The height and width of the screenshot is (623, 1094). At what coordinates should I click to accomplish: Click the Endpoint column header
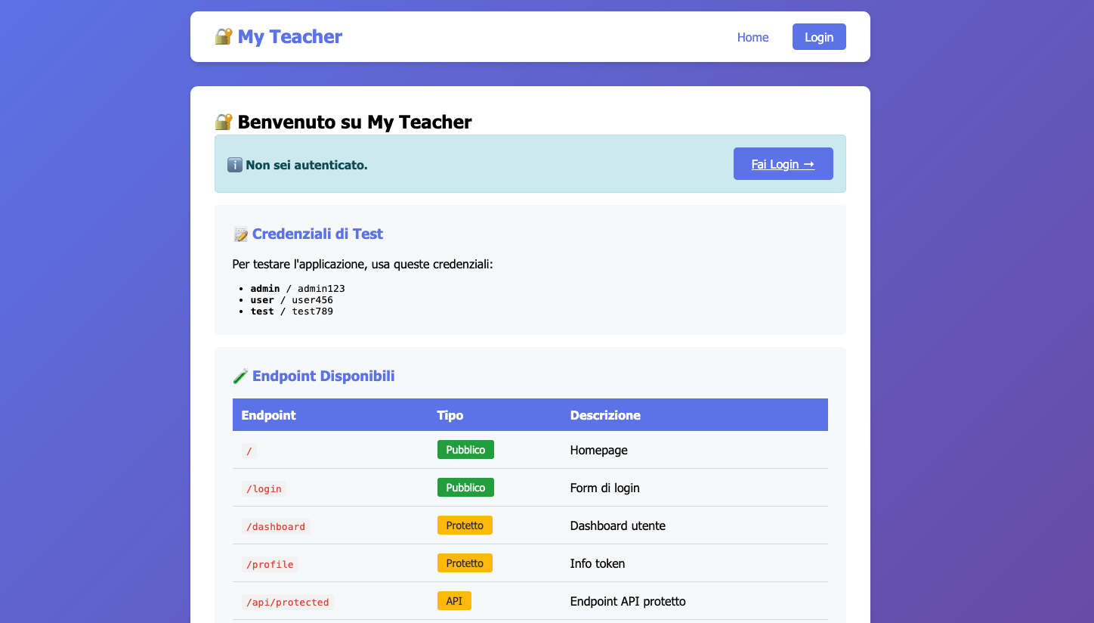(268, 415)
